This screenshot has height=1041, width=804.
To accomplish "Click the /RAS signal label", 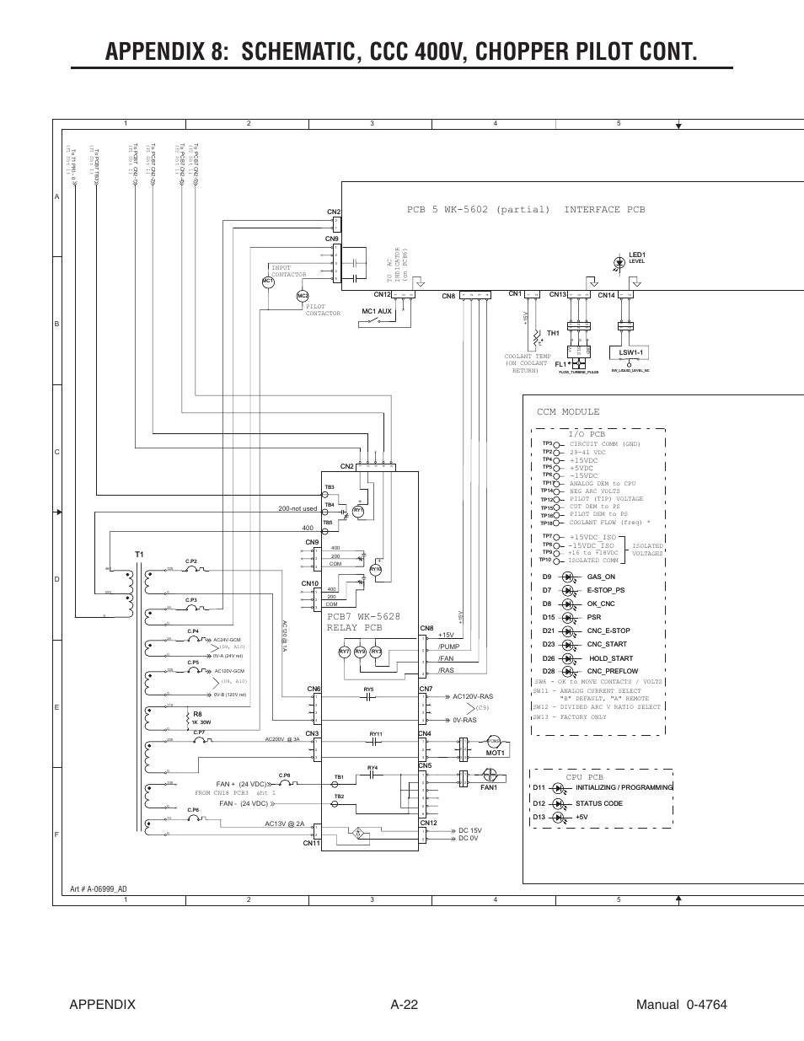I will (x=446, y=670).
